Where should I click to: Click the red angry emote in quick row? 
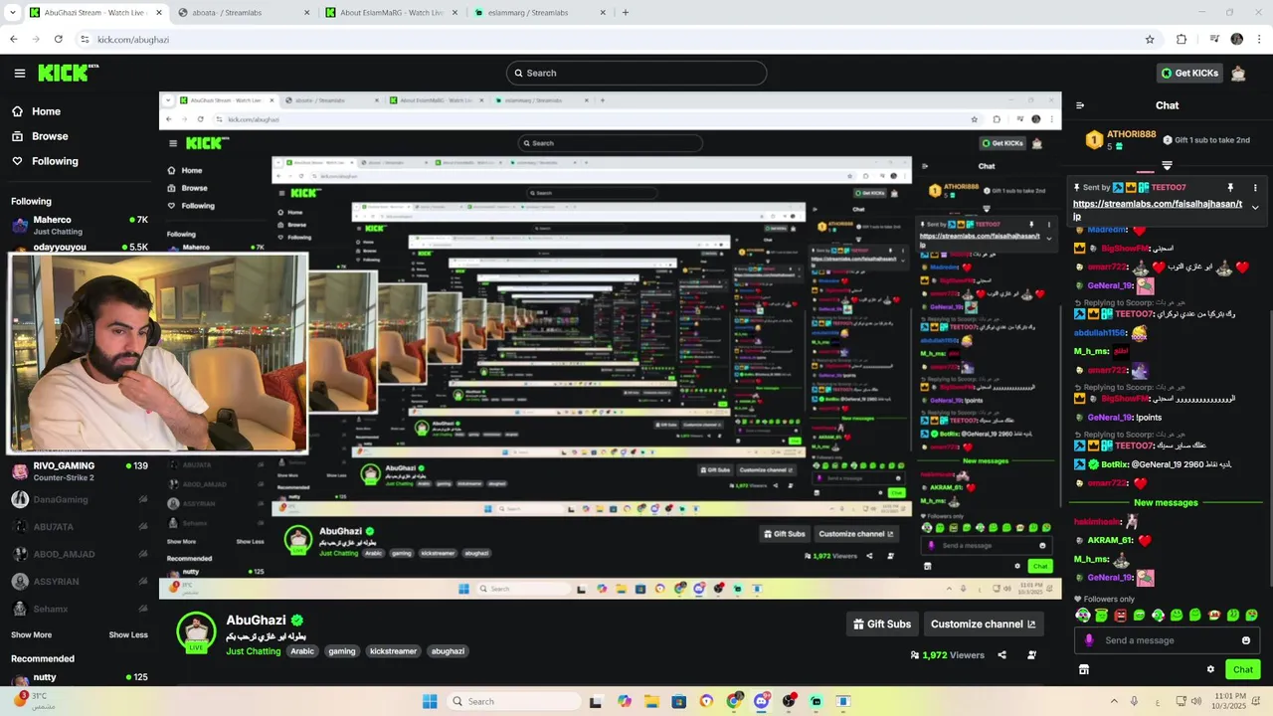(x=1121, y=616)
